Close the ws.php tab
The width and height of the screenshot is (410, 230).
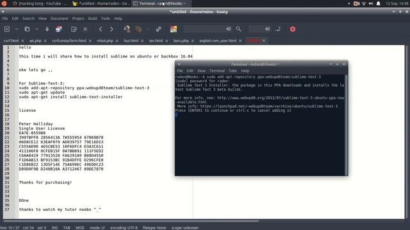(x=45, y=41)
